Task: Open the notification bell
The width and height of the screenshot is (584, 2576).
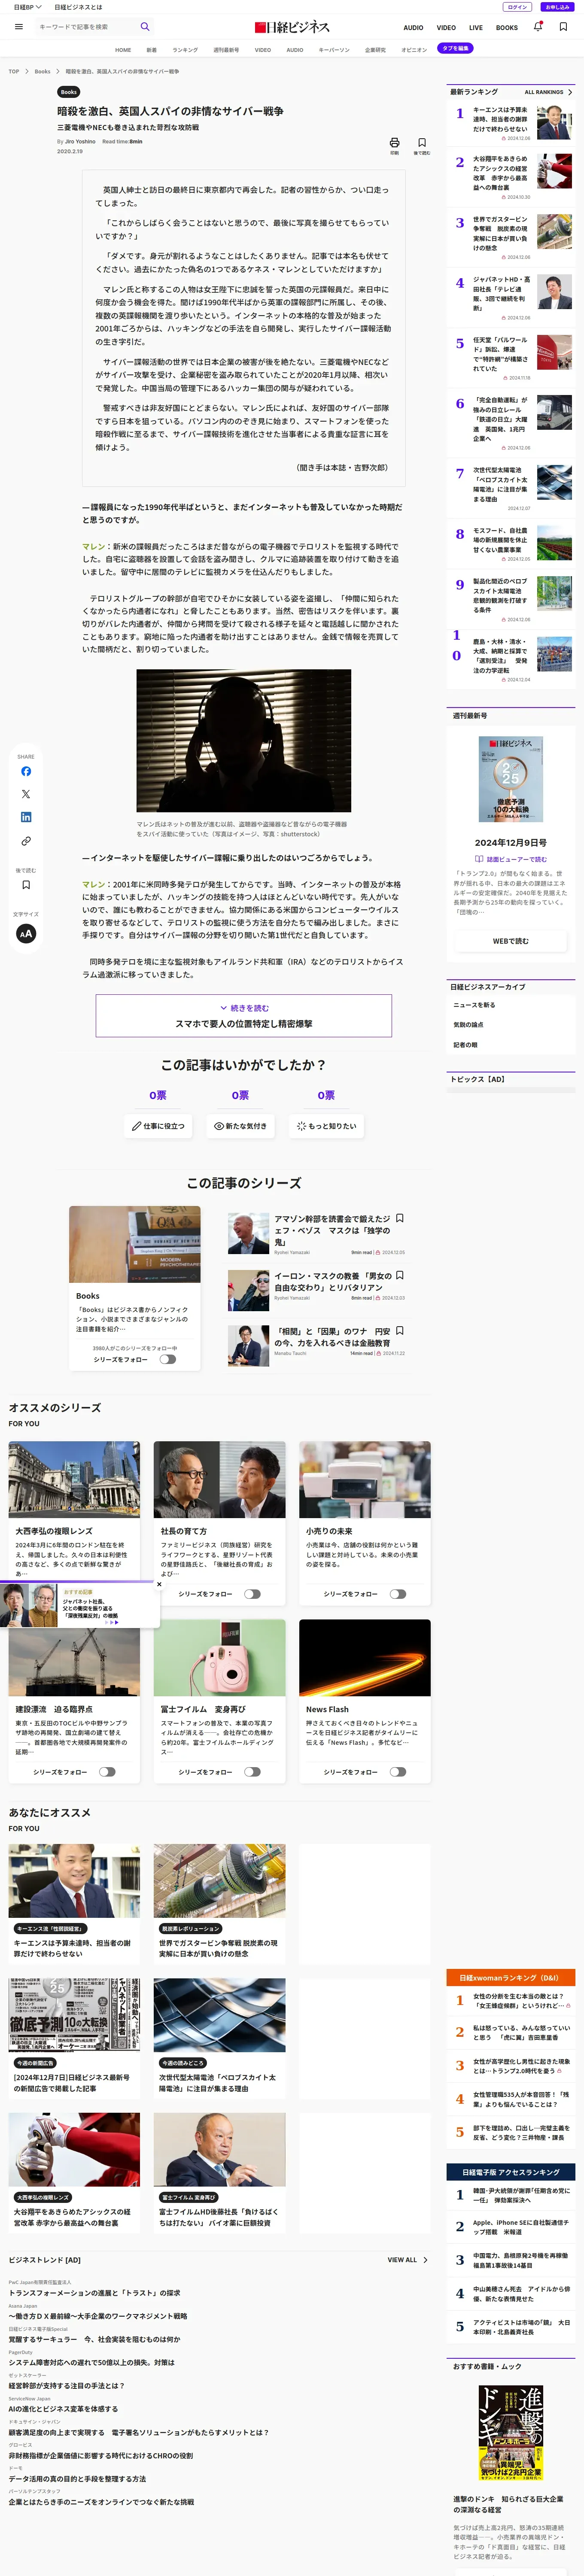Action: [538, 27]
